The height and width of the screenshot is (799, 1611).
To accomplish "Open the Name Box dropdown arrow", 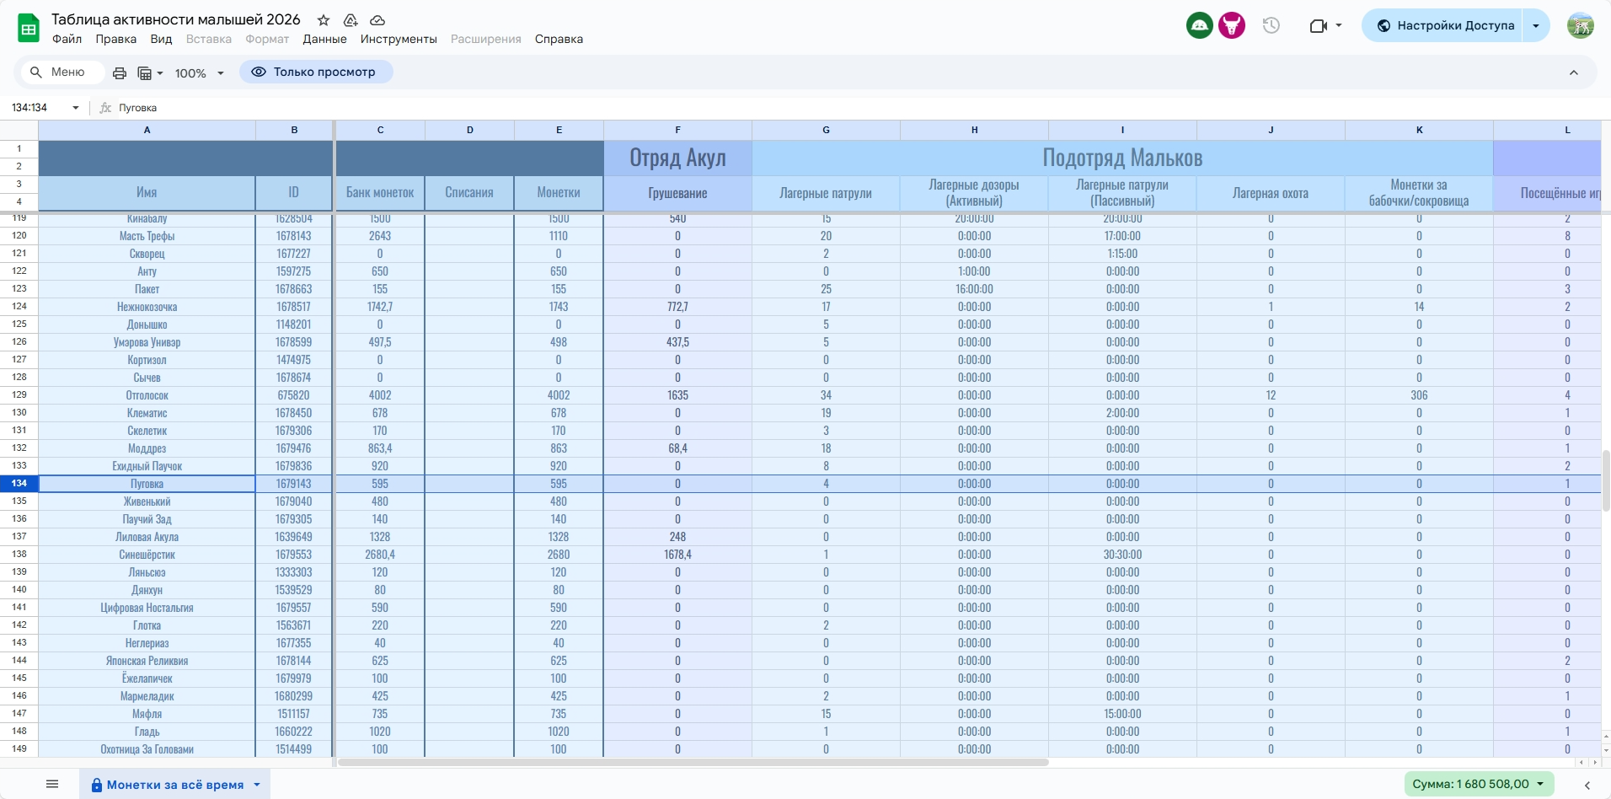I will pos(76,108).
